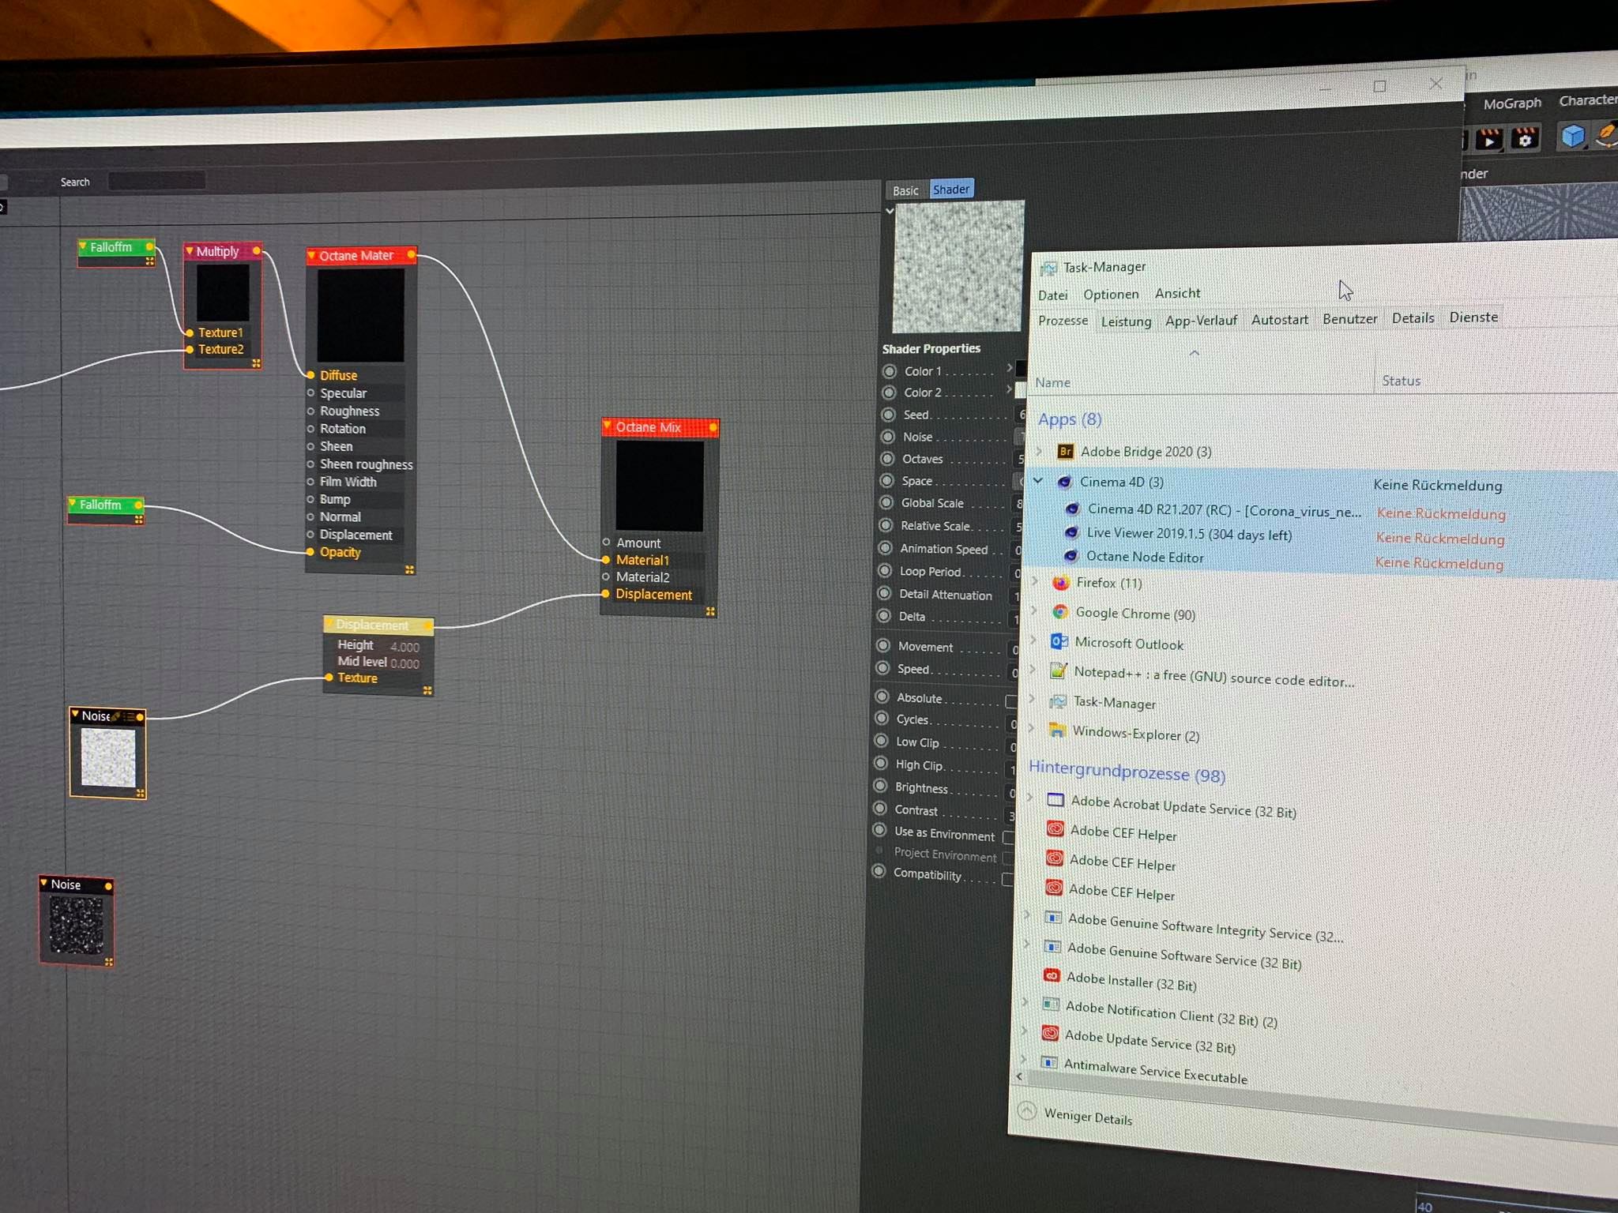1618x1213 pixels.
Task: Toggle the Absolute checkbox in Shader Properties
Action: [1010, 701]
